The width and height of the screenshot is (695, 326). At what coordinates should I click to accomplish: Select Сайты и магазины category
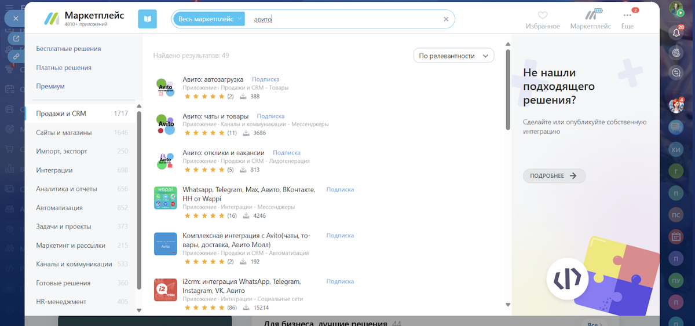coord(81,133)
